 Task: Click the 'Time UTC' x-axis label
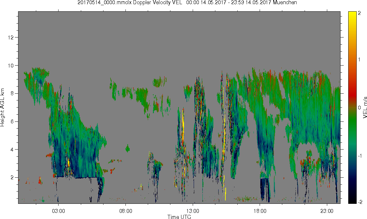coord(179,217)
